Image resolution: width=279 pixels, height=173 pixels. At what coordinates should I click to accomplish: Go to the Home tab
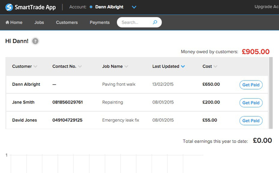[x=14, y=23]
